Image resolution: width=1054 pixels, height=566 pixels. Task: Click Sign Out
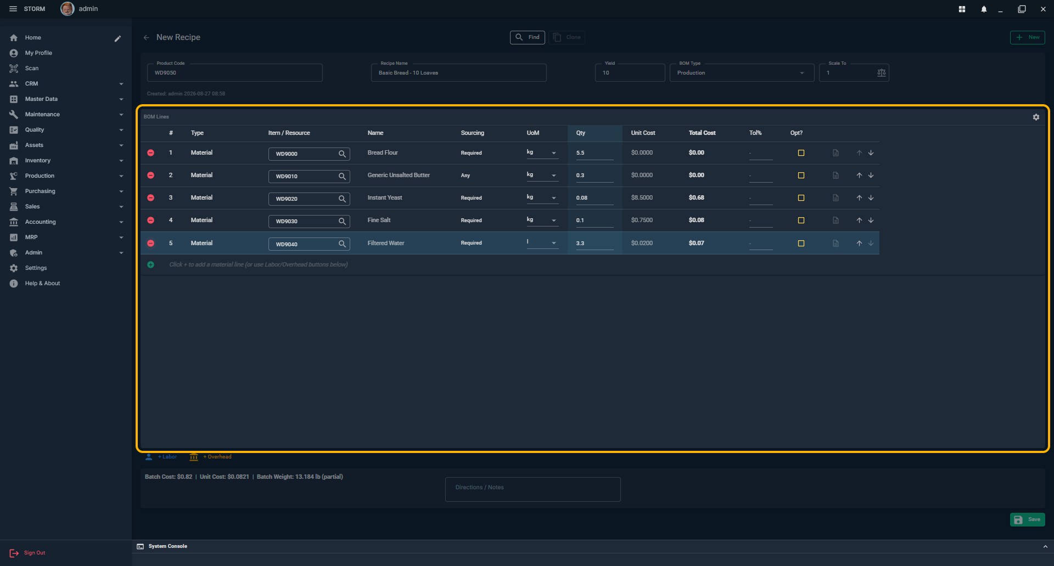tap(27, 553)
